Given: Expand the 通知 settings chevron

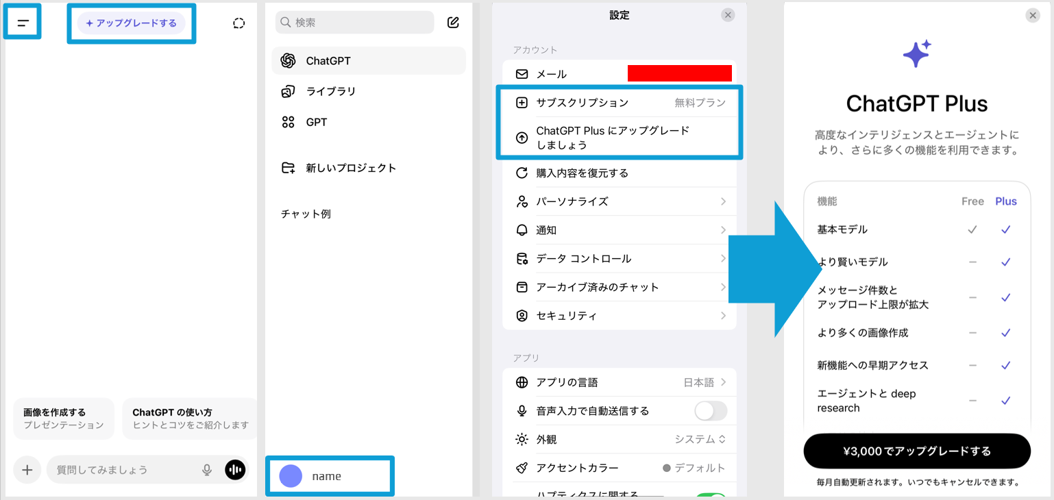Looking at the screenshot, I should pyautogui.click(x=724, y=230).
